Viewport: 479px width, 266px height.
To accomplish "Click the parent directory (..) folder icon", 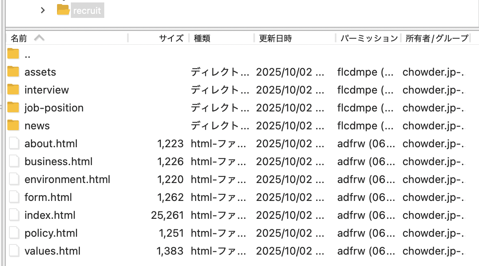I will click(13, 54).
